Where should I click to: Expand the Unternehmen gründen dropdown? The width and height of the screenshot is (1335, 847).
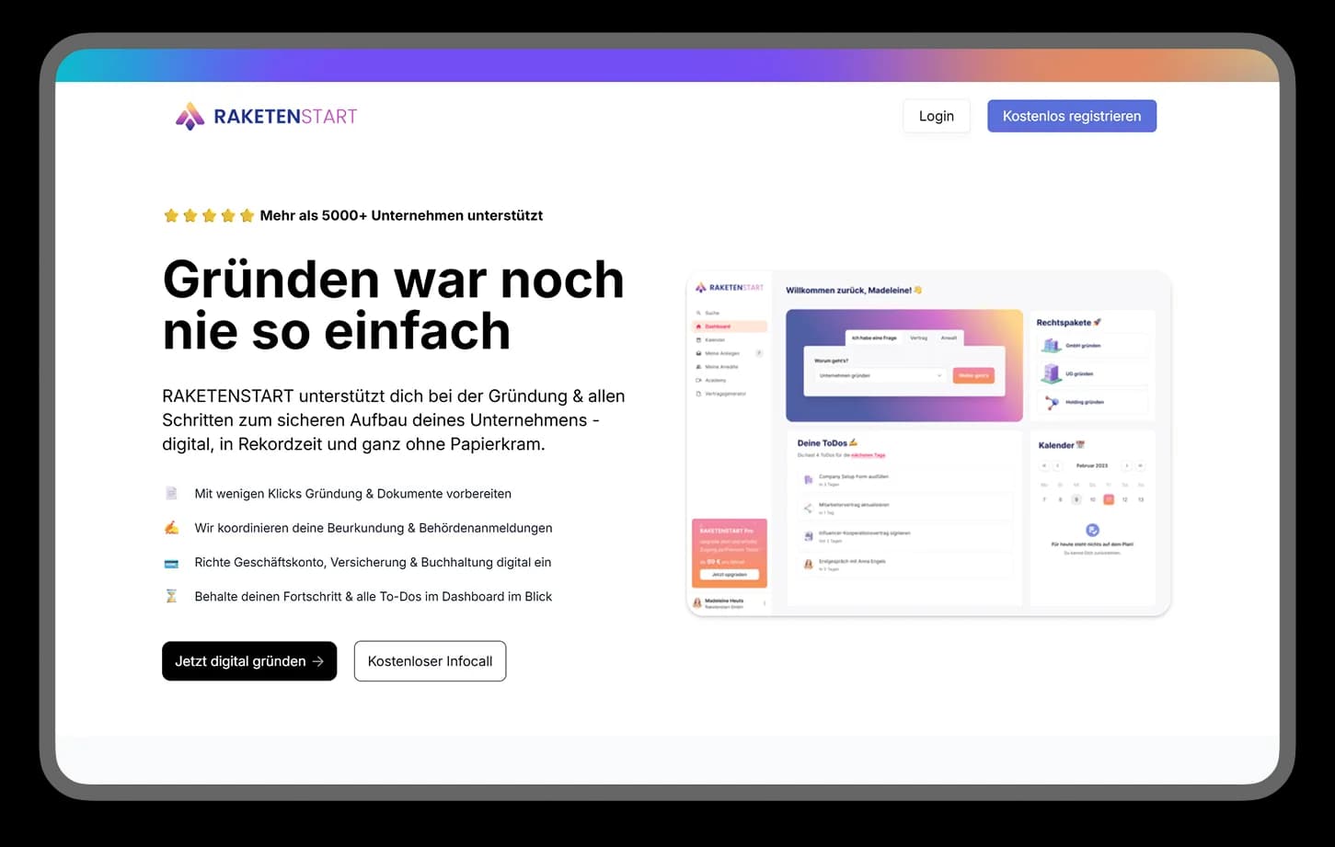[x=879, y=375]
